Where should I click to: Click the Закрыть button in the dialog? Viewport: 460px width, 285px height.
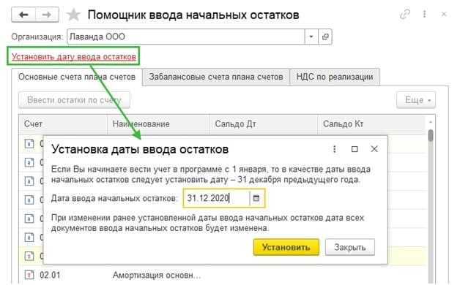tap(350, 247)
